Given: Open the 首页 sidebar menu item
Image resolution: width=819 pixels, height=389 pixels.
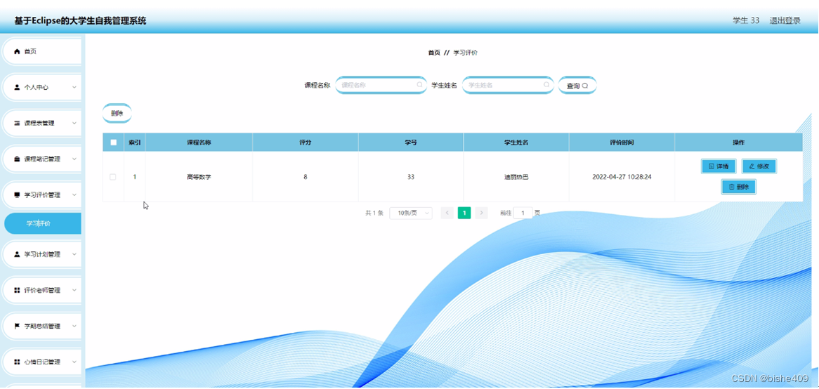Looking at the screenshot, I should click(x=42, y=52).
